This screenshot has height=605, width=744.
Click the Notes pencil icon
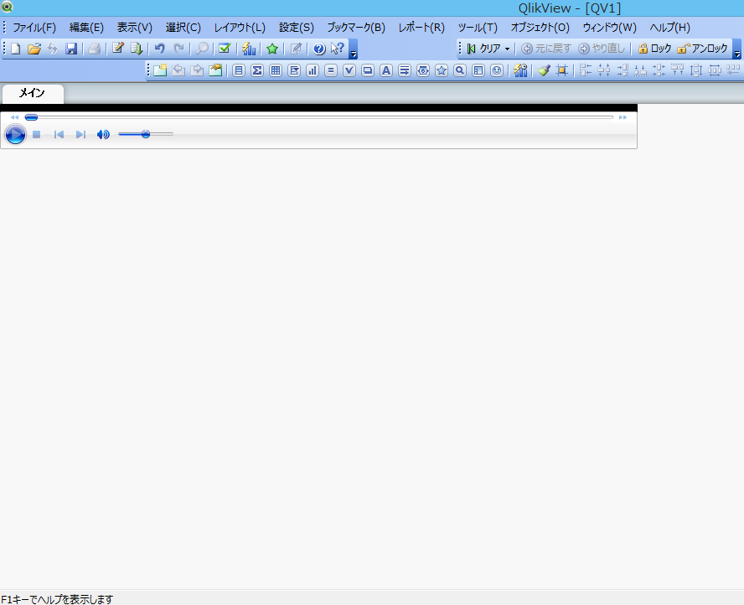click(296, 49)
